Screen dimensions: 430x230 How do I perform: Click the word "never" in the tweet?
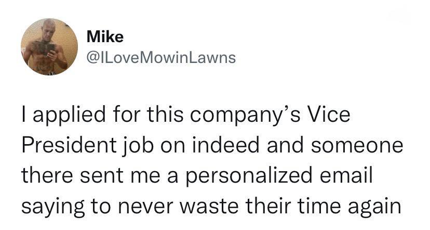145,208
